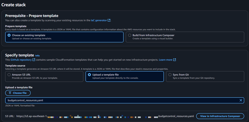Follow the Learn more link

point(166,60)
